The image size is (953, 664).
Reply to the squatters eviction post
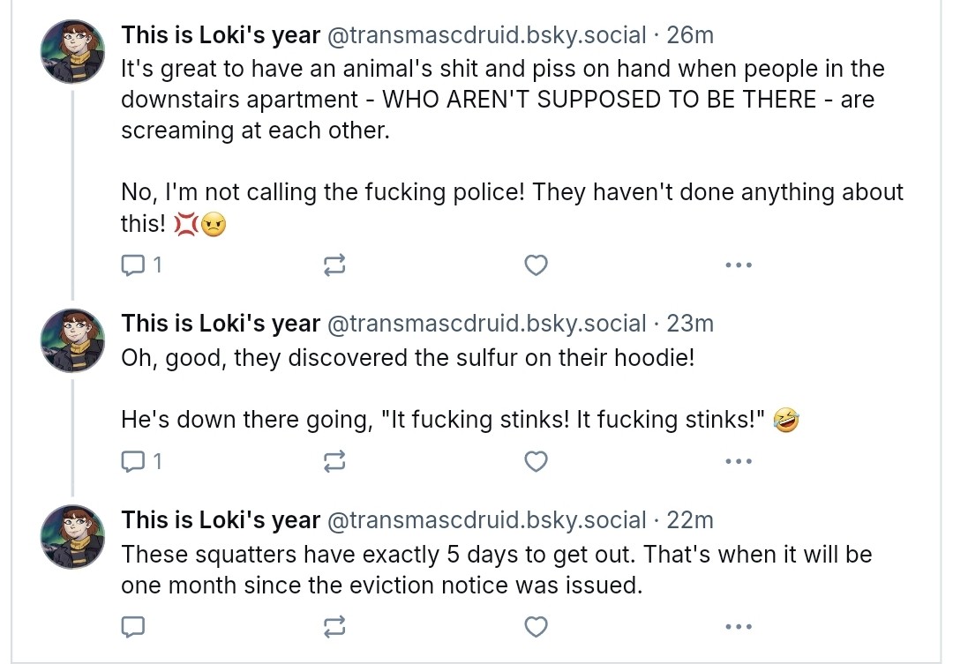pyautogui.click(x=133, y=627)
